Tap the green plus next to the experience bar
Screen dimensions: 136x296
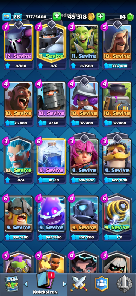click(x=57, y=16)
